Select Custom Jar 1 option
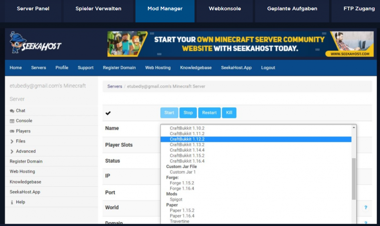Image resolution: width=380 pixels, height=226 pixels. click(183, 172)
